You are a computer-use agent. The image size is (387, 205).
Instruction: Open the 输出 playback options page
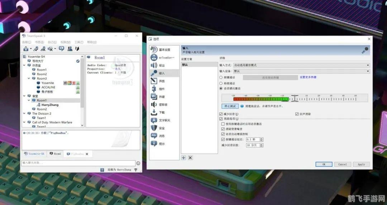pyautogui.click(x=164, y=65)
